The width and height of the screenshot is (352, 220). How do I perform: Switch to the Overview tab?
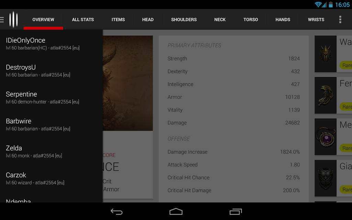[x=43, y=20]
